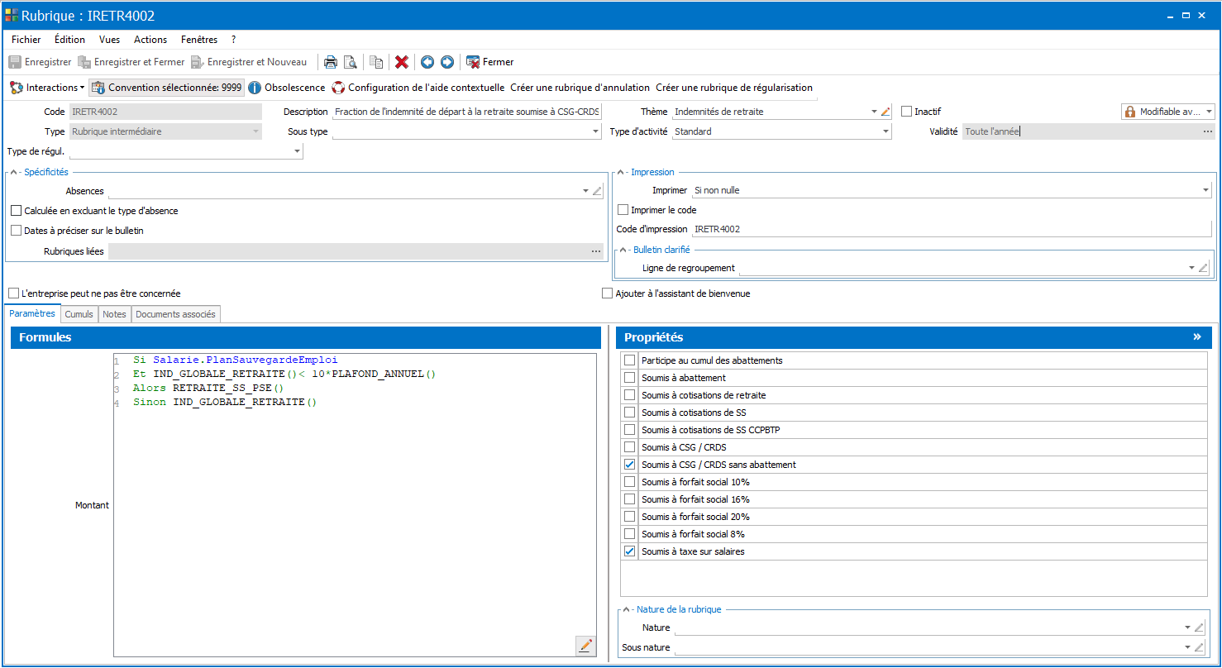Image resolution: width=1222 pixels, height=668 pixels.
Task: Uncheck Soumis à taxe sur salaires
Action: [x=630, y=551]
